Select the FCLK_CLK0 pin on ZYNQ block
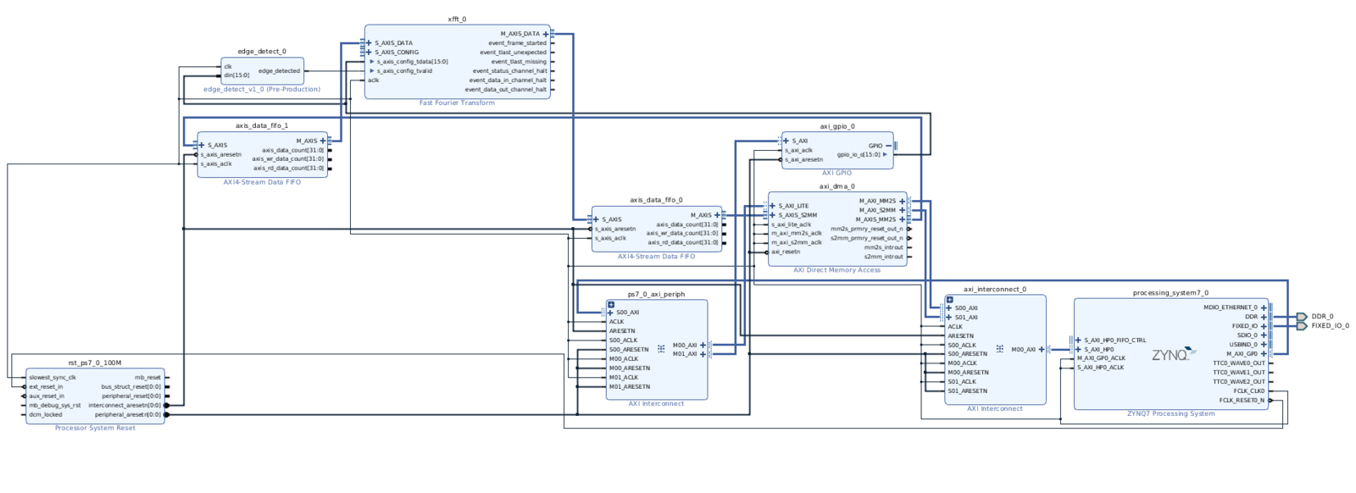This screenshot has width=1356, height=493. pyautogui.click(x=1248, y=391)
